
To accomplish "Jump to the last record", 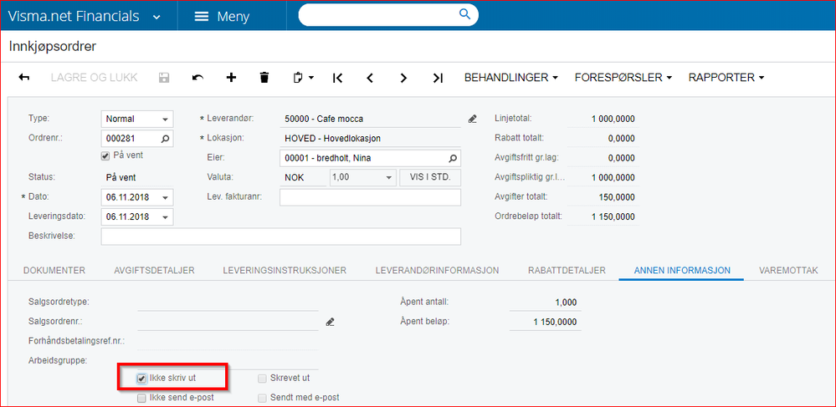I will point(437,78).
